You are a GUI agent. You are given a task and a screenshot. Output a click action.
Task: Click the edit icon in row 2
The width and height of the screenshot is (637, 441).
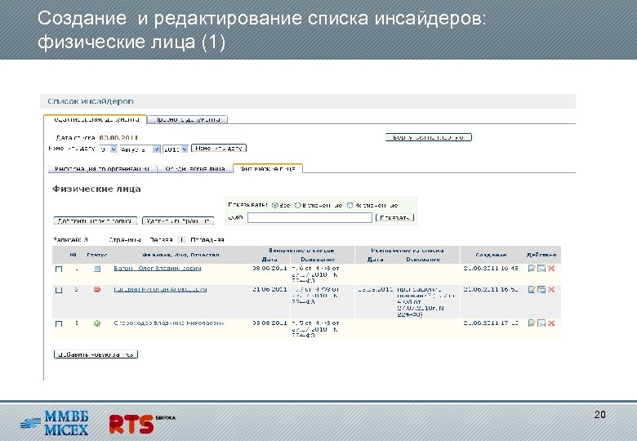532,289
